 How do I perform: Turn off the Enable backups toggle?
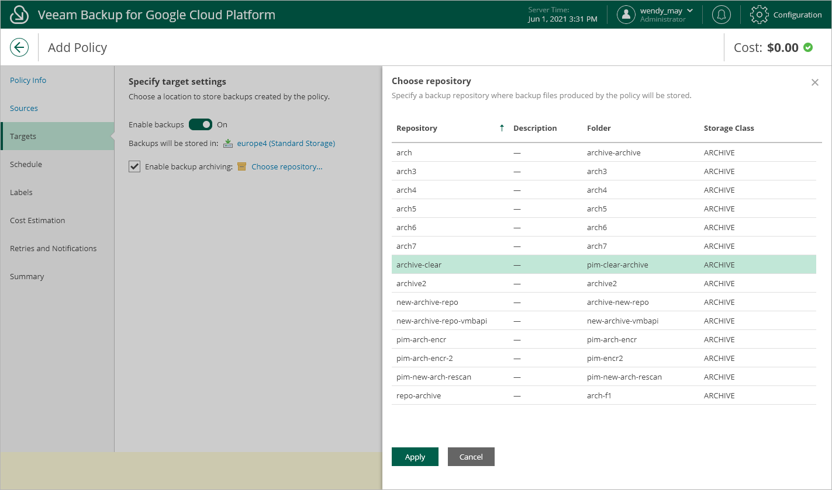[201, 124]
